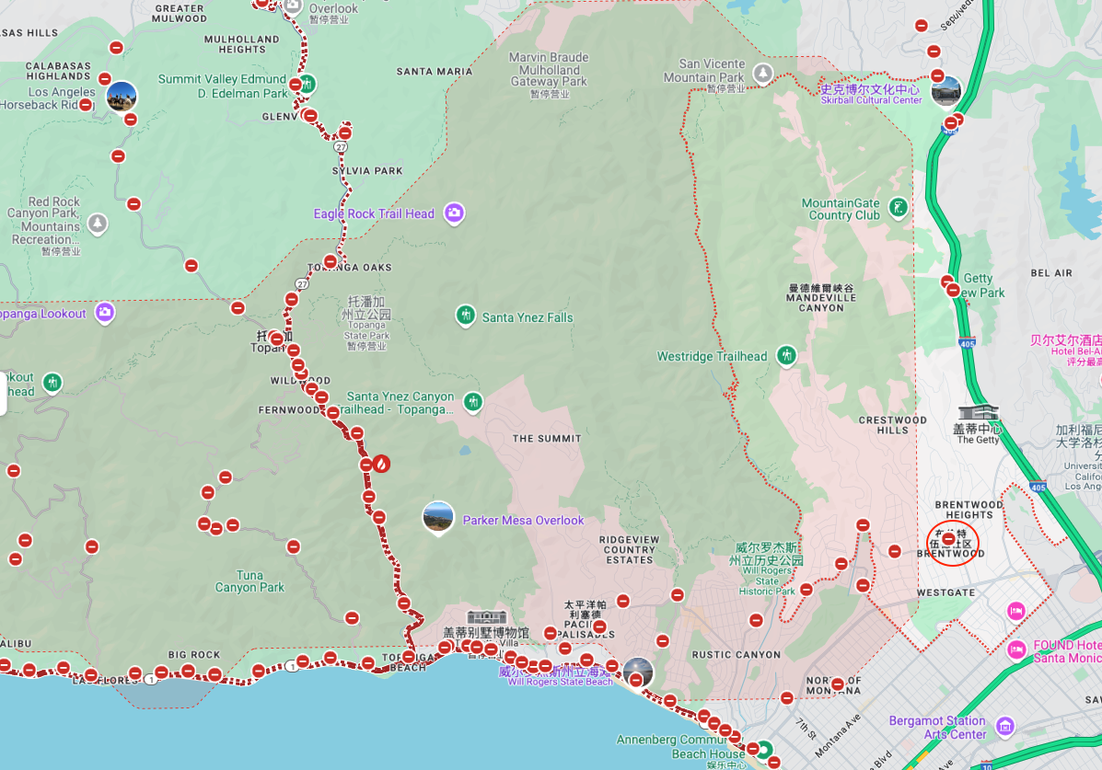Select MountainGate Country Club golf icon
1102x770 pixels.
(898, 208)
